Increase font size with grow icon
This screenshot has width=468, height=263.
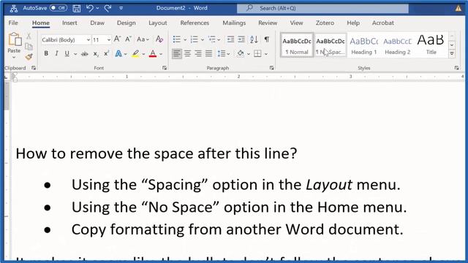(117, 39)
